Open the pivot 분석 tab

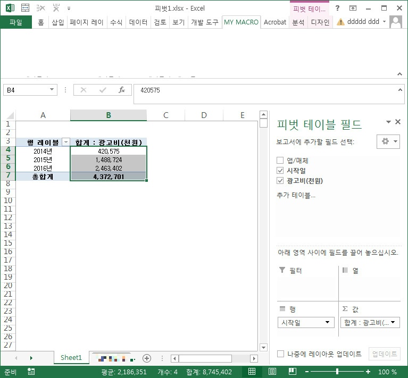point(298,22)
